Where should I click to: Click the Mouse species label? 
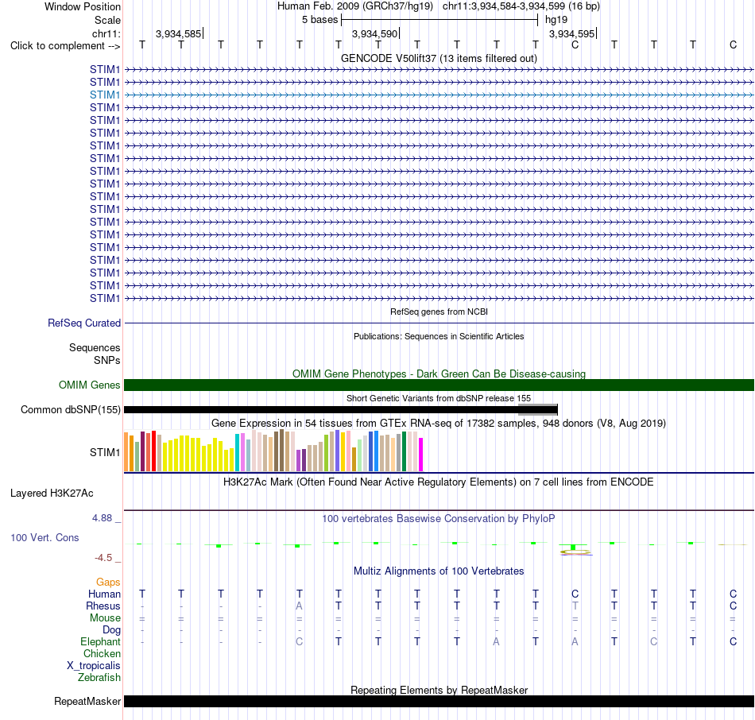[105, 618]
